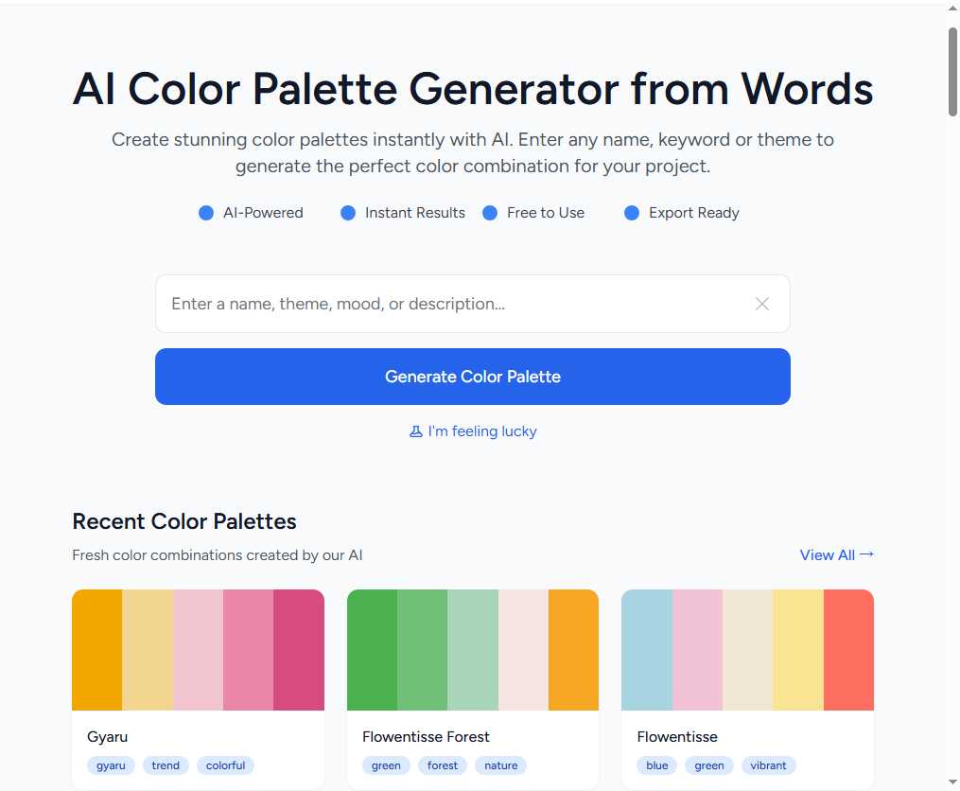Click the flask icon beside feeling lucky
Screen dimensions: 960x791
[x=415, y=431]
